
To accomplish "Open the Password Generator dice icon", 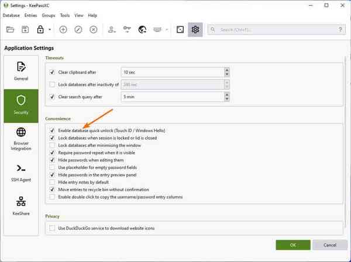I will [181, 29].
